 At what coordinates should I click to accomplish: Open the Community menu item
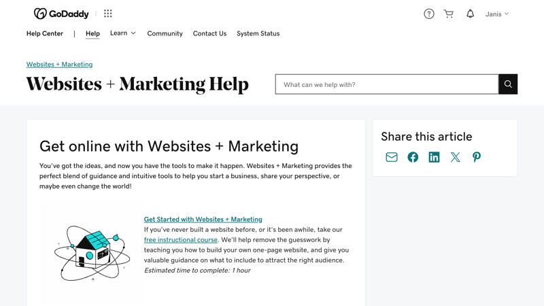(x=165, y=33)
